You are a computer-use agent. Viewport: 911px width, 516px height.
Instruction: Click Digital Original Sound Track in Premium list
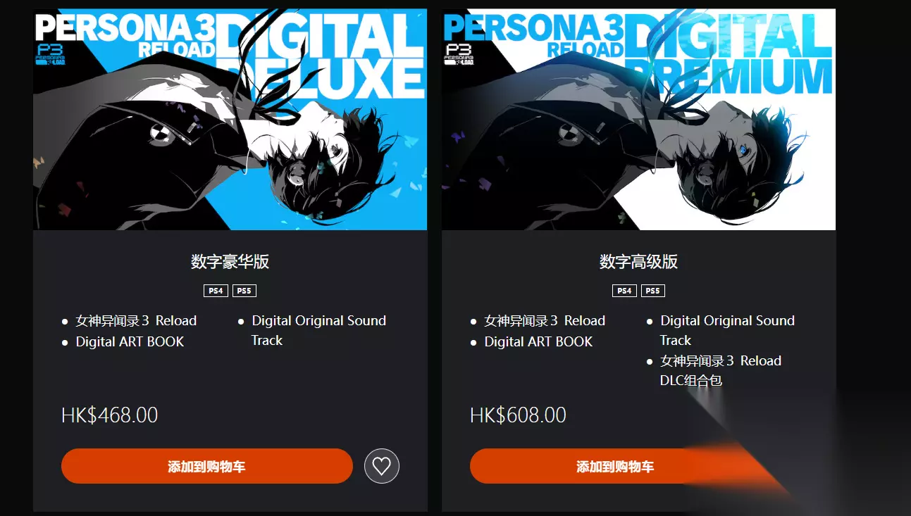click(x=727, y=330)
